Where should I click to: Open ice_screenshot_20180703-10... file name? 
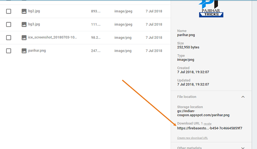point(53,37)
